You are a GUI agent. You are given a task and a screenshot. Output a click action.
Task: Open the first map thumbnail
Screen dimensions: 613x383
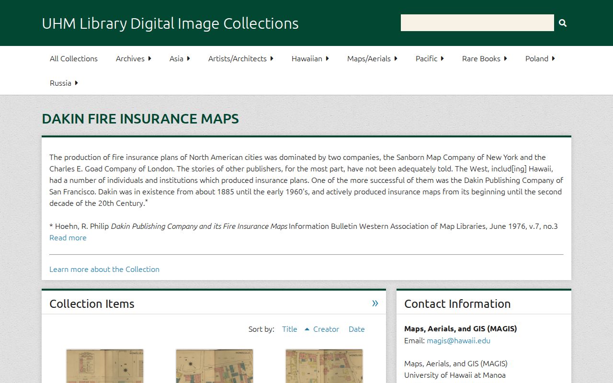(x=105, y=366)
